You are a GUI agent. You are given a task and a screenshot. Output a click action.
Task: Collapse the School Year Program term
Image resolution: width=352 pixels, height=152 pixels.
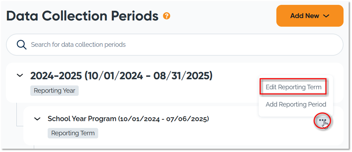[x=37, y=119]
